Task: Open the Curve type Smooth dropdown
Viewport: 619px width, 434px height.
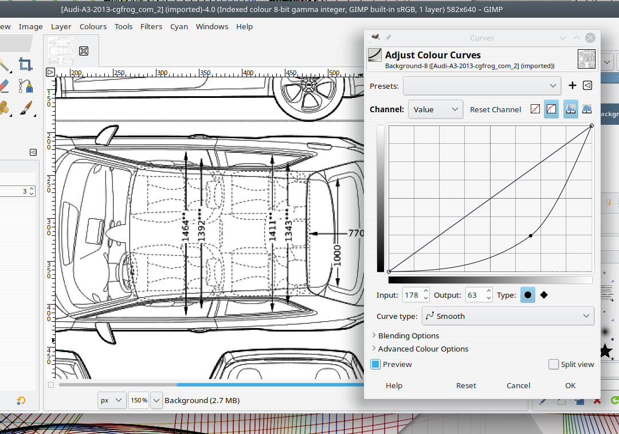Action: coord(508,316)
